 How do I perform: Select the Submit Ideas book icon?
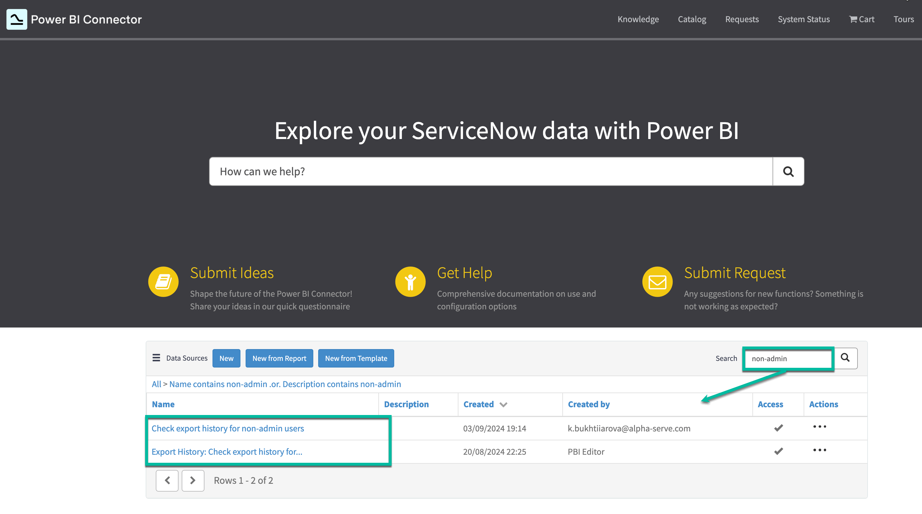tap(163, 281)
